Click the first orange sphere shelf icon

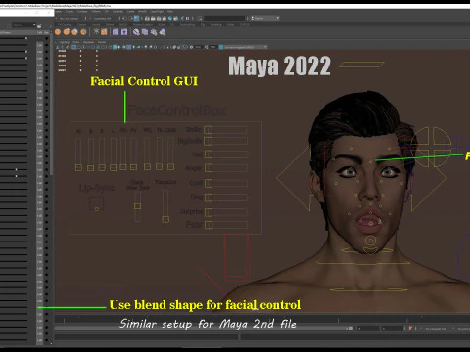pyautogui.click(x=58, y=32)
